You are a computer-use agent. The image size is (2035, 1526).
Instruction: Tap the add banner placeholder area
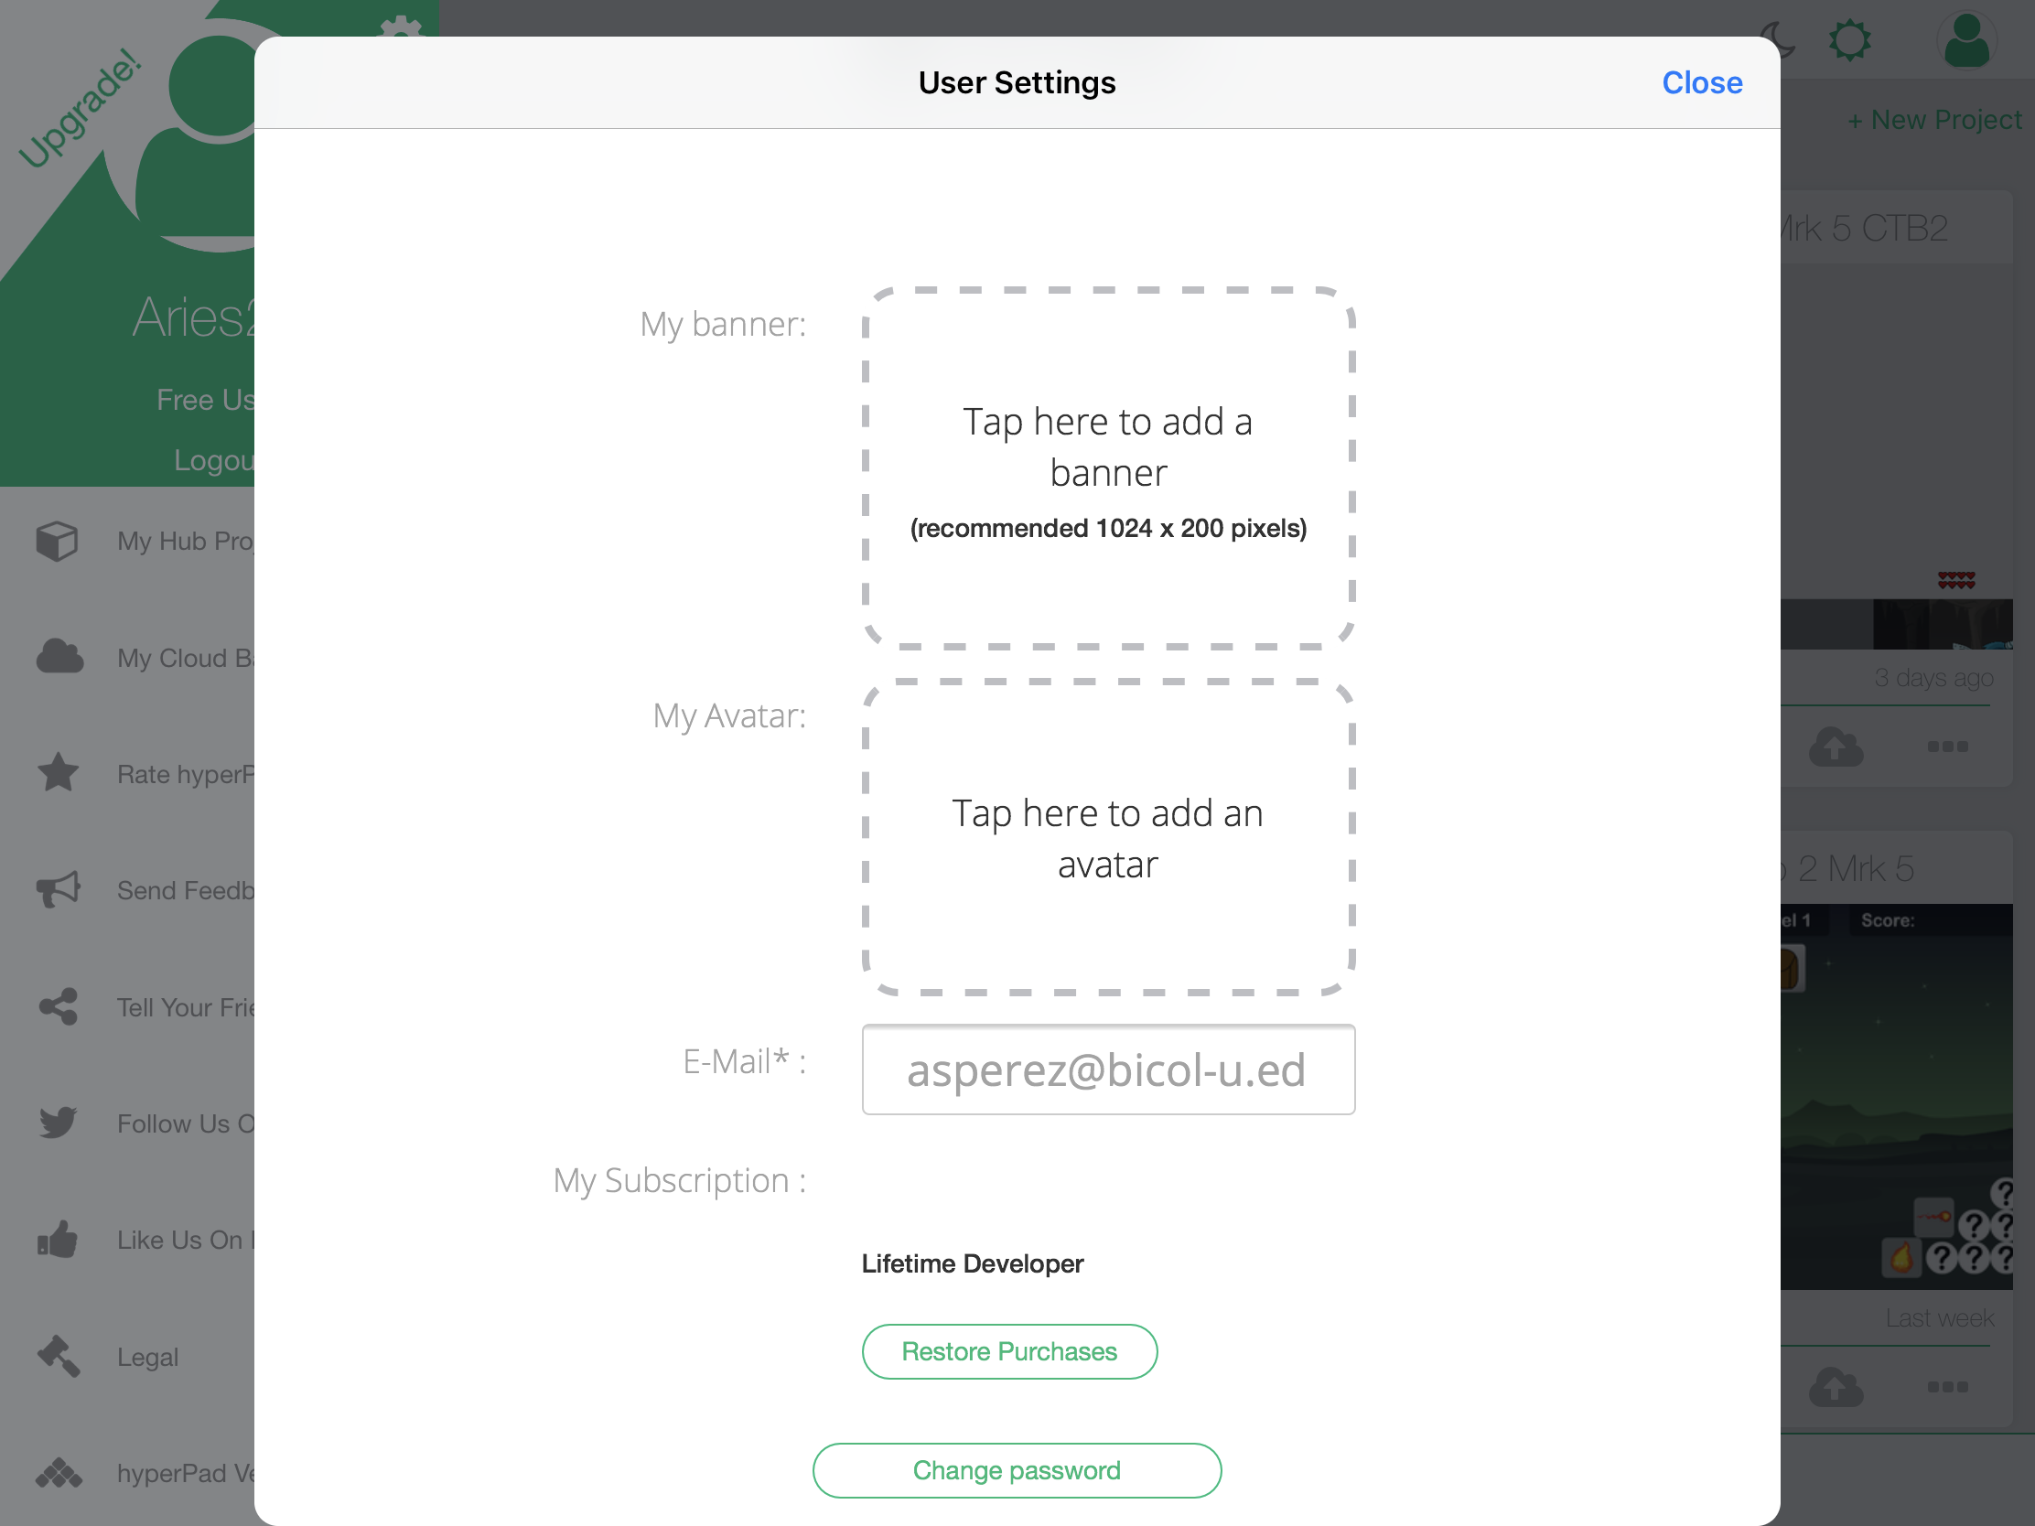click(1108, 468)
